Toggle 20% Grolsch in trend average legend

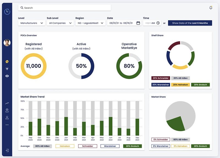133,146
